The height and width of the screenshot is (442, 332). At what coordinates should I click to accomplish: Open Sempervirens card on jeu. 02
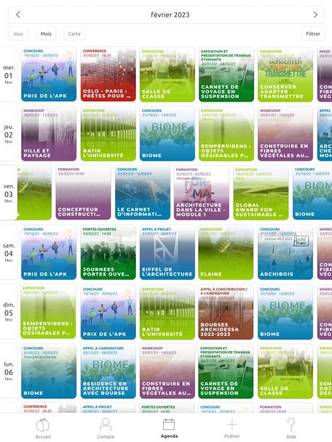(227, 134)
